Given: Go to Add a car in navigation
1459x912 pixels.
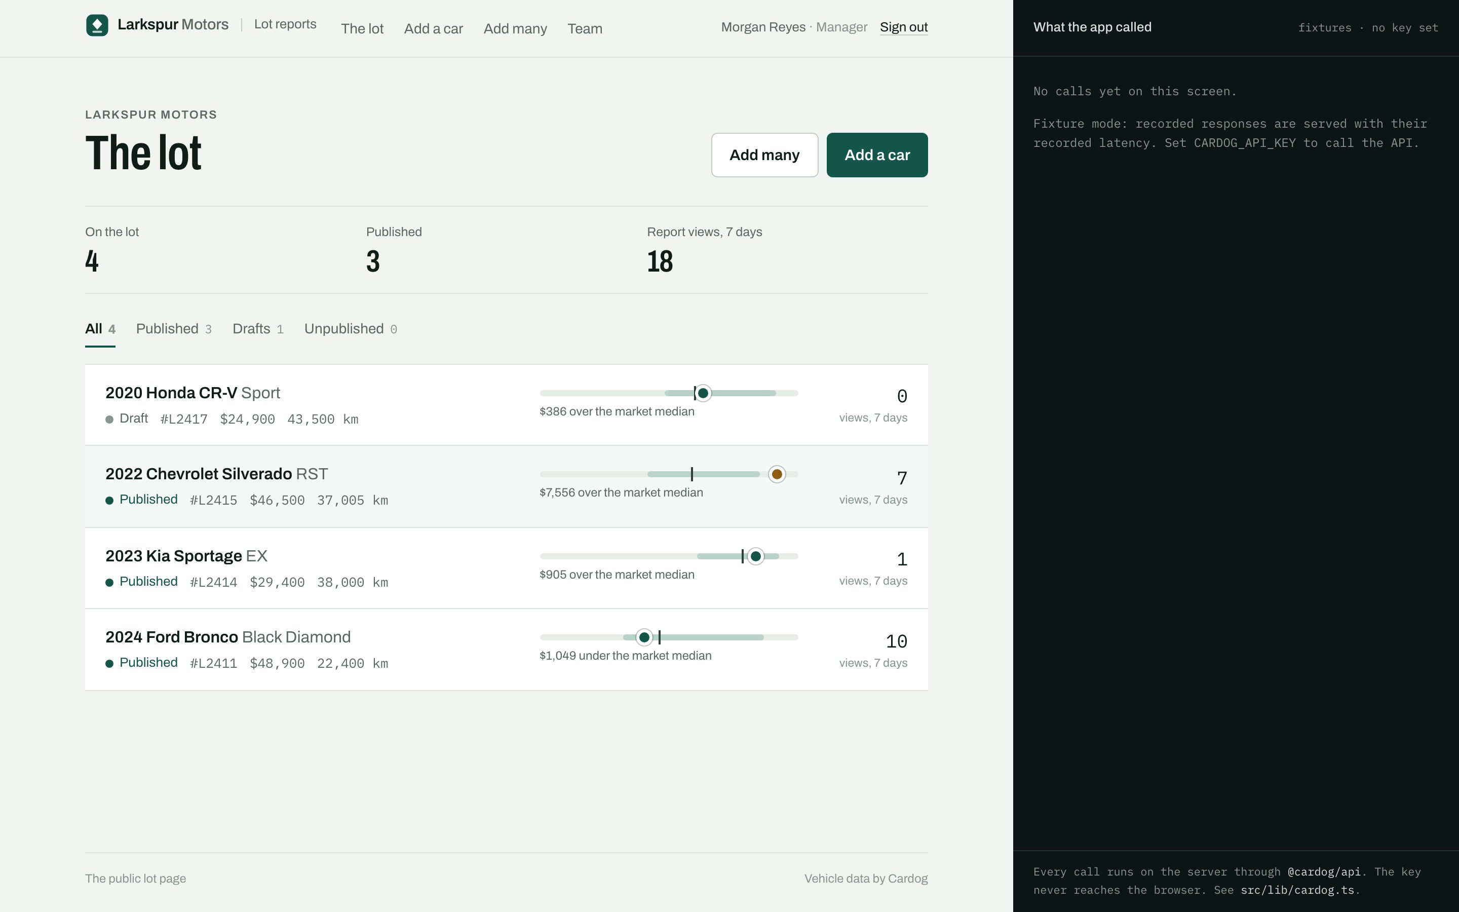Looking at the screenshot, I should 434,28.
